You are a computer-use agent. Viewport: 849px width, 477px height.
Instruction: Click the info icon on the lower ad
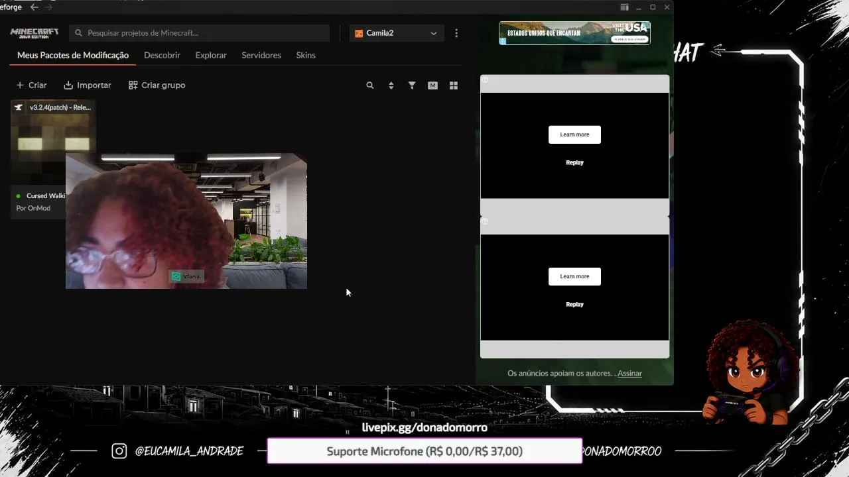click(x=485, y=221)
